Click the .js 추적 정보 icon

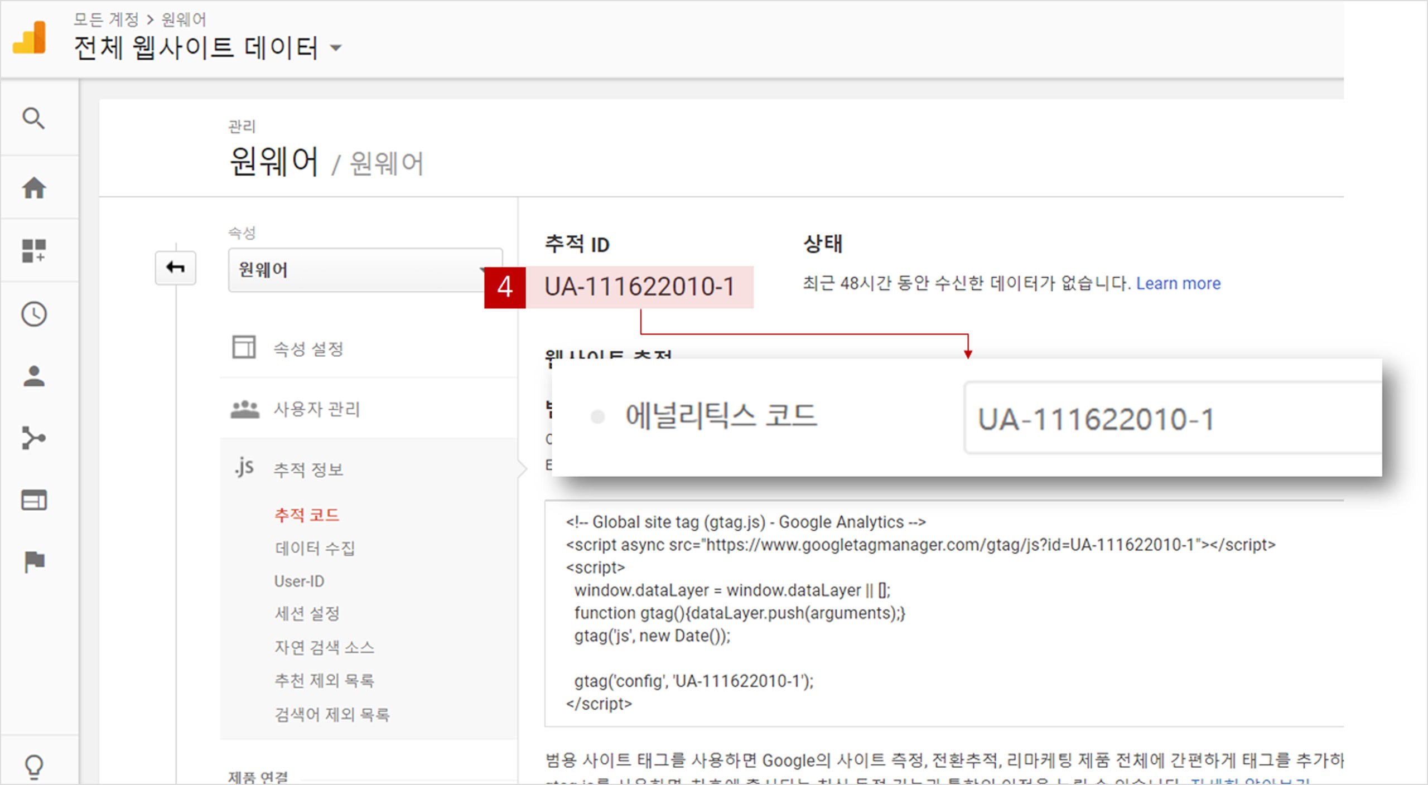point(244,467)
